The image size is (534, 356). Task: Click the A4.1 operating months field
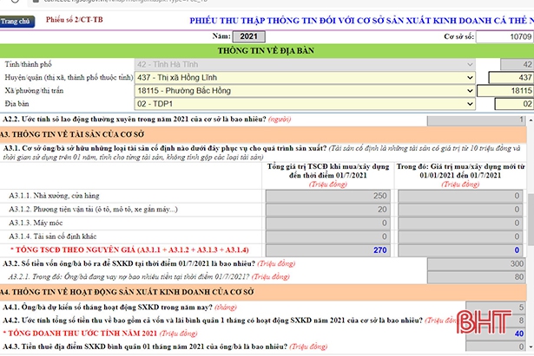498,305
